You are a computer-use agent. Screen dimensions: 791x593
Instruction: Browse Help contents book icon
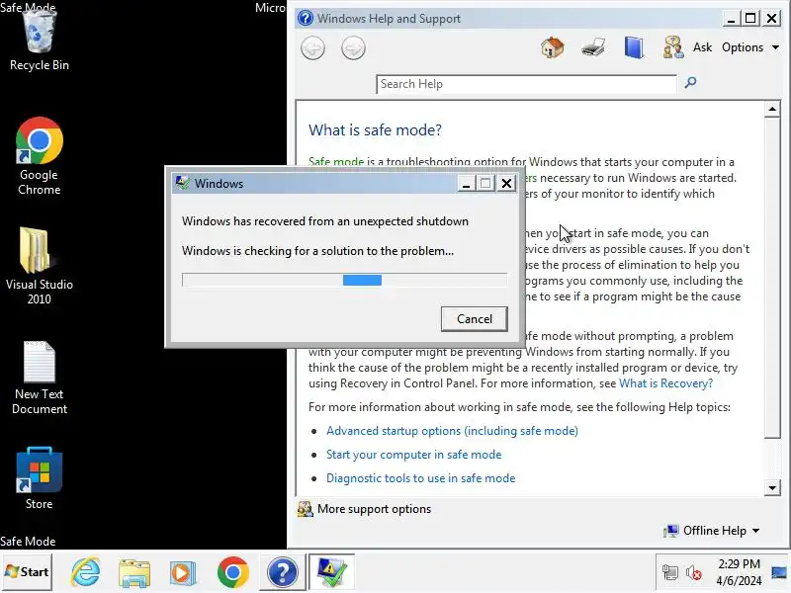tap(634, 47)
